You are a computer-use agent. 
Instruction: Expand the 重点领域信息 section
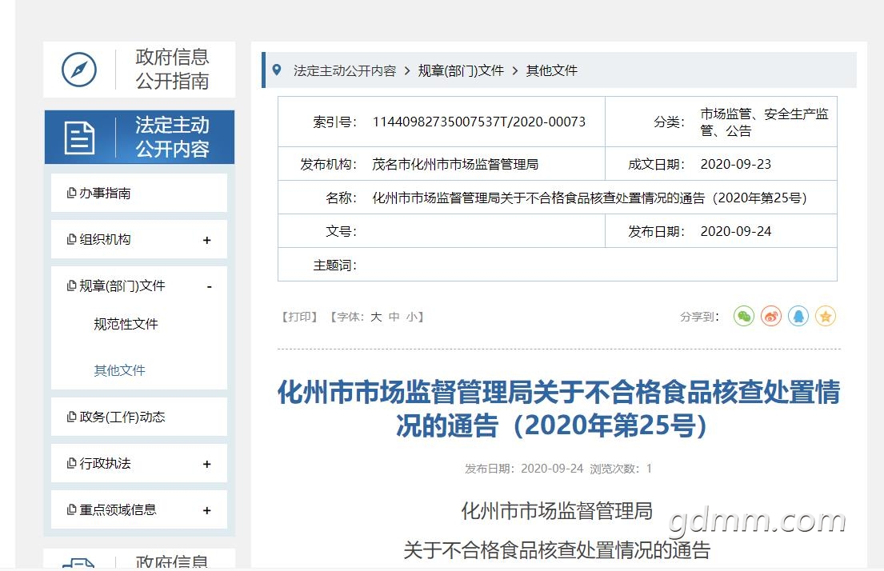(x=207, y=510)
